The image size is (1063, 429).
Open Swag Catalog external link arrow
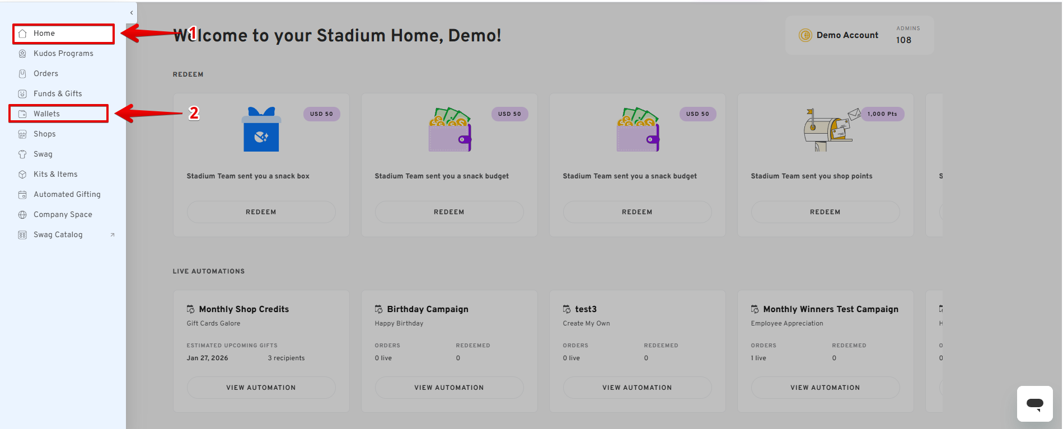[x=113, y=235]
